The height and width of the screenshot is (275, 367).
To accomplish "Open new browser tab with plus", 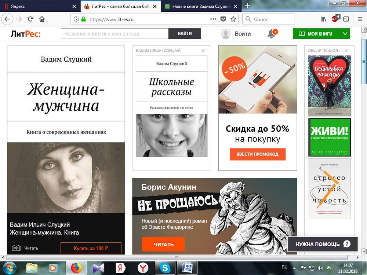I will pyautogui.click(x=248, y=6).
